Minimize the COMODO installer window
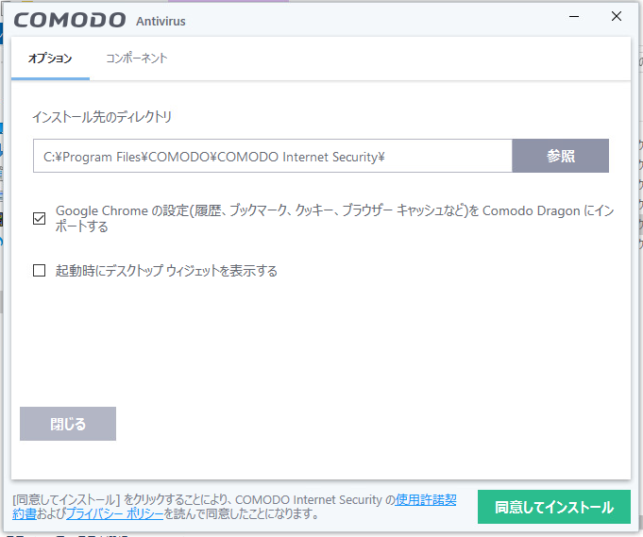This screenshot has height=537, width=643. click(574, 17)
